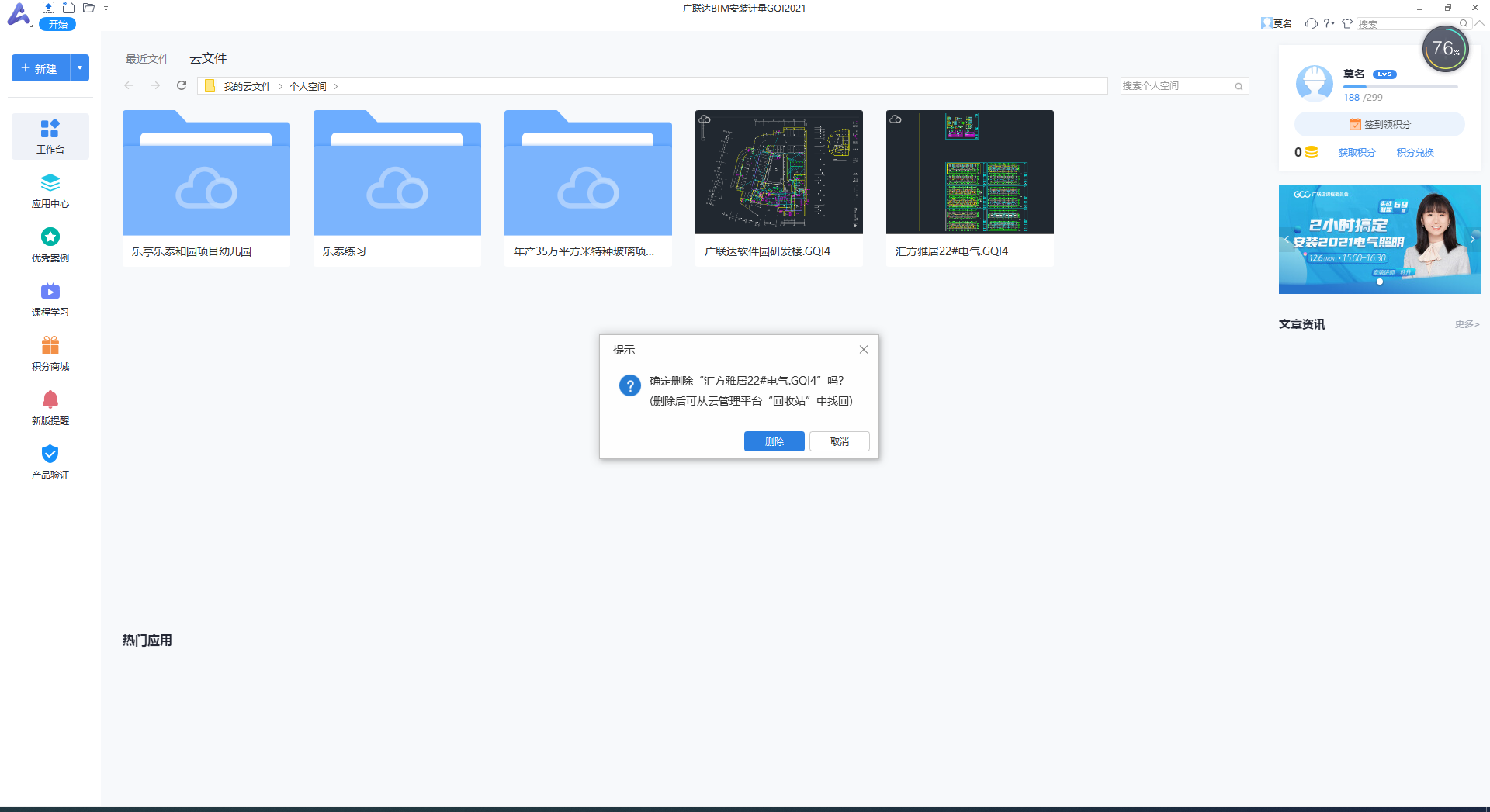Go forward with the right arrow
The image size is (1490, 812).
tap(155, 85)
